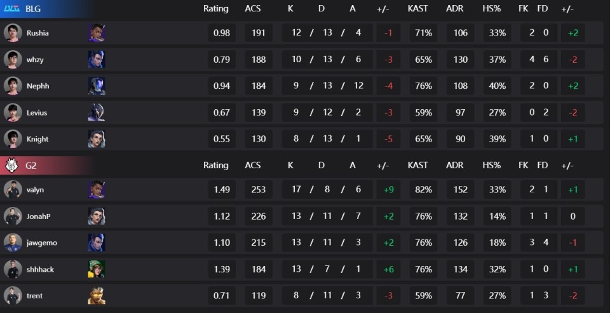The image size is (610, 313).
Task: Click the G2 team logo icon
Action: coord(11,166)
